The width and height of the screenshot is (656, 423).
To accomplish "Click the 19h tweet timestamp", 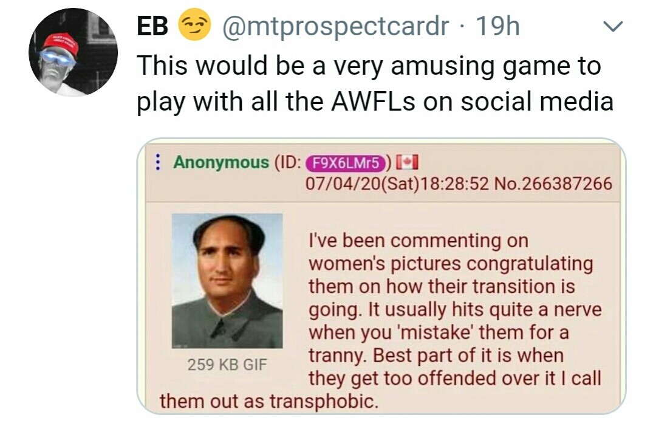I will [497, 26].
